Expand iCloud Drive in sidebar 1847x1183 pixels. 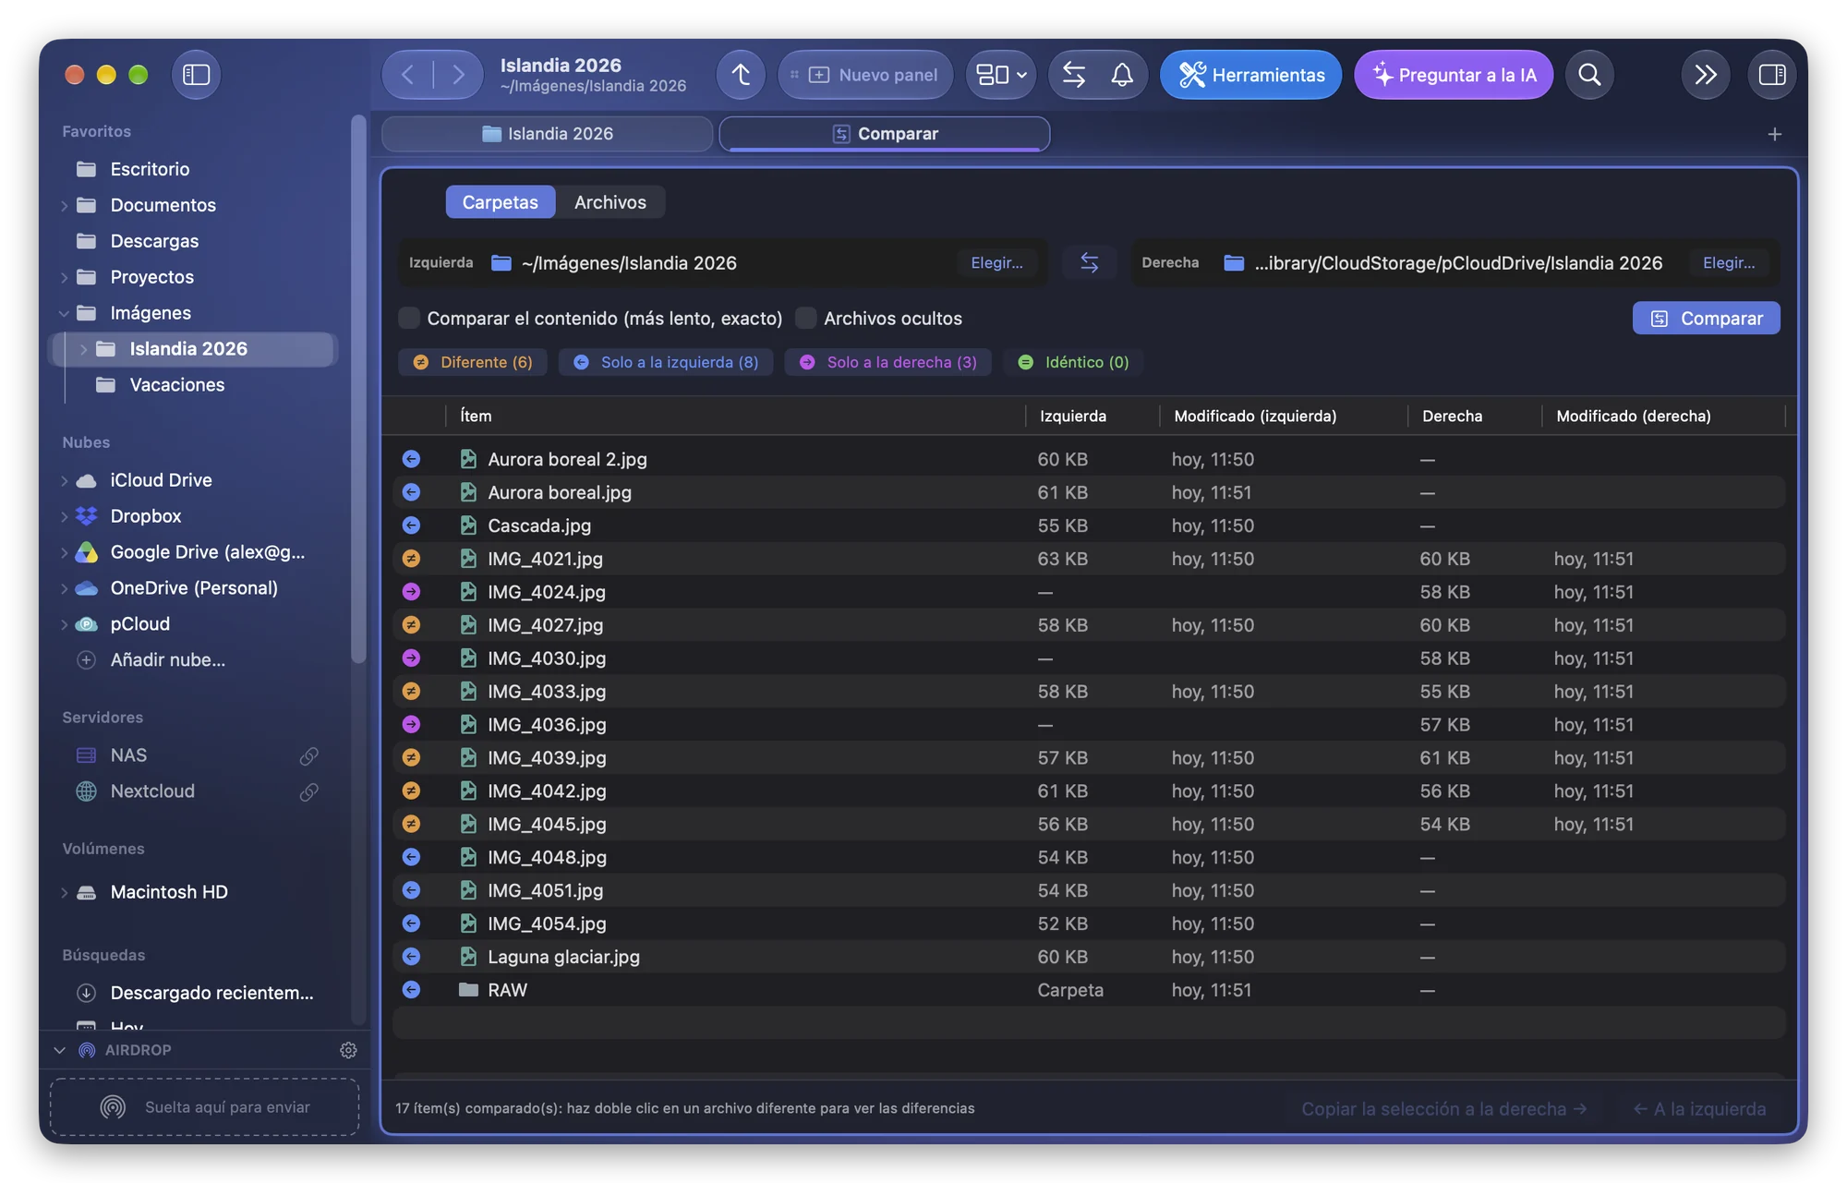click(64, 481)
